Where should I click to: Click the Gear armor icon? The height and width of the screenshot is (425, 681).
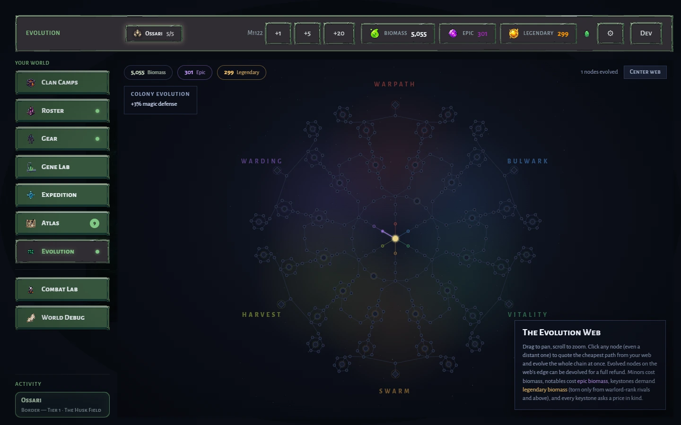point(31,139)
